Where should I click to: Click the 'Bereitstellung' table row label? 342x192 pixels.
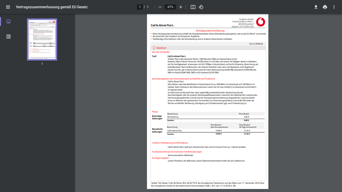click(x=173, y=117)
